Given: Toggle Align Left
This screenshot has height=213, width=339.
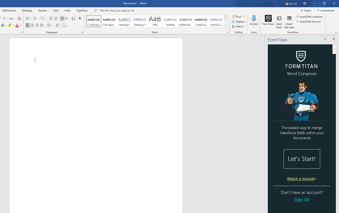Looking at the screenshot, I should (x=27, y=25).
